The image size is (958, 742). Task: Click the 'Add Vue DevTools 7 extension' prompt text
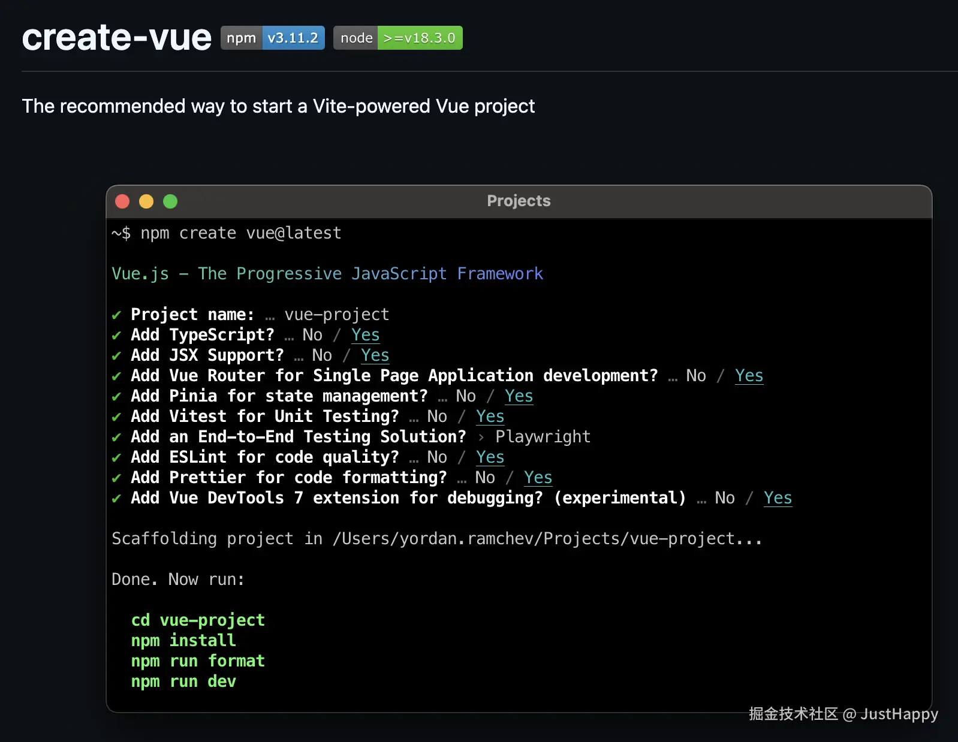408,497
